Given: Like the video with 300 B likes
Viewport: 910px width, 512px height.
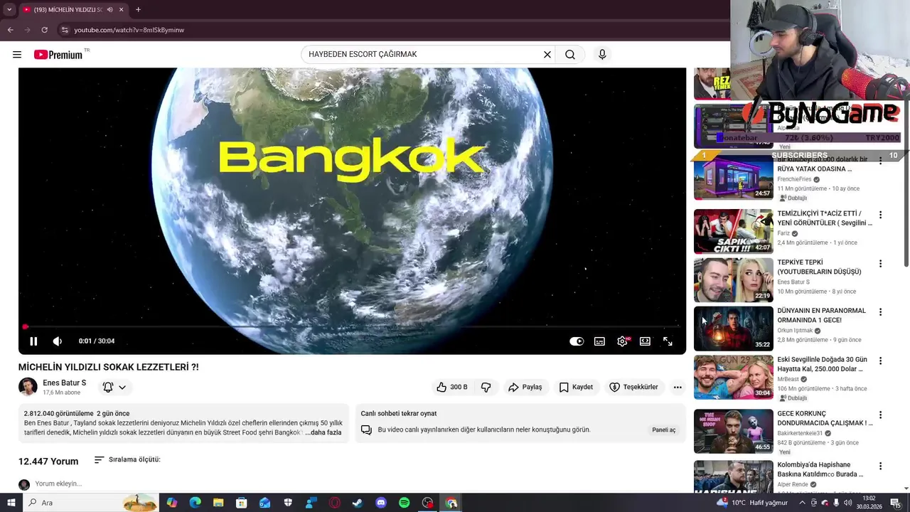Looking at the screenshot, I should [452, 387].
